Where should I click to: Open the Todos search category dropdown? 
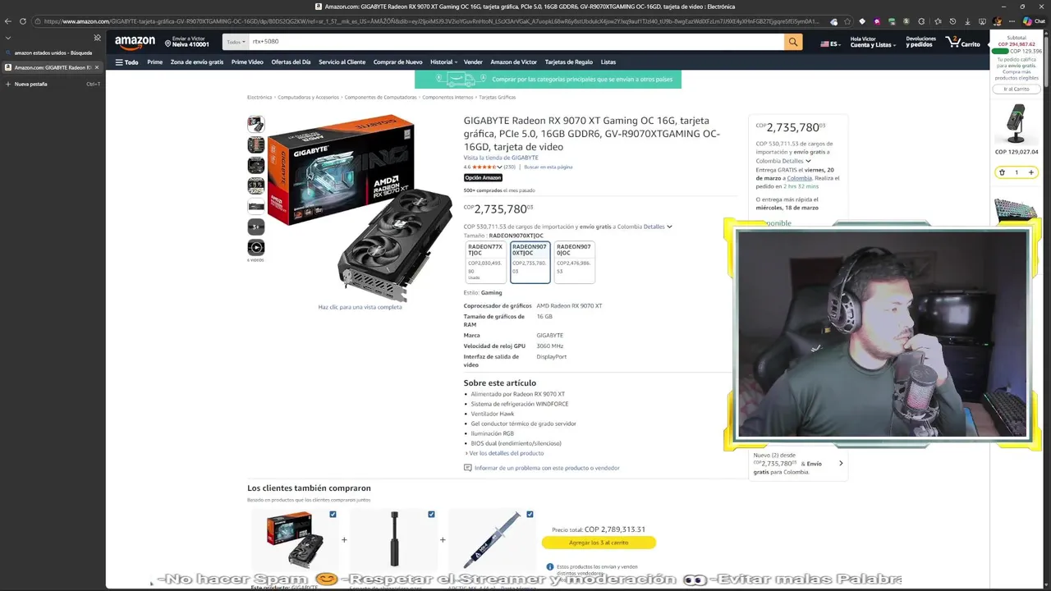click(x=236, y=42)
